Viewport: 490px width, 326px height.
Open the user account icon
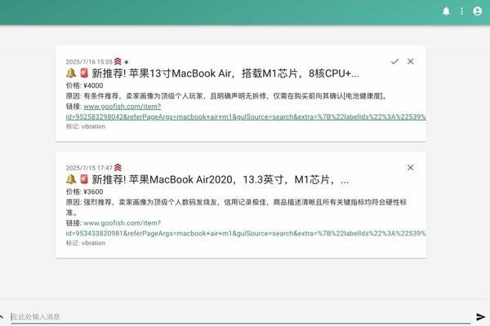coord(477,11)
